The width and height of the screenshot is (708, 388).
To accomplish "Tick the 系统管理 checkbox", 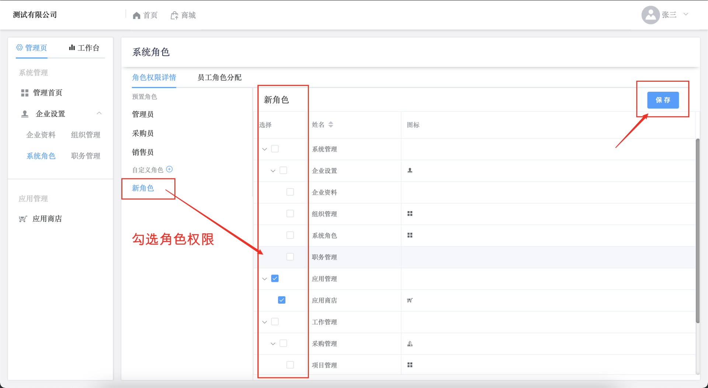I will coord(275,149).
